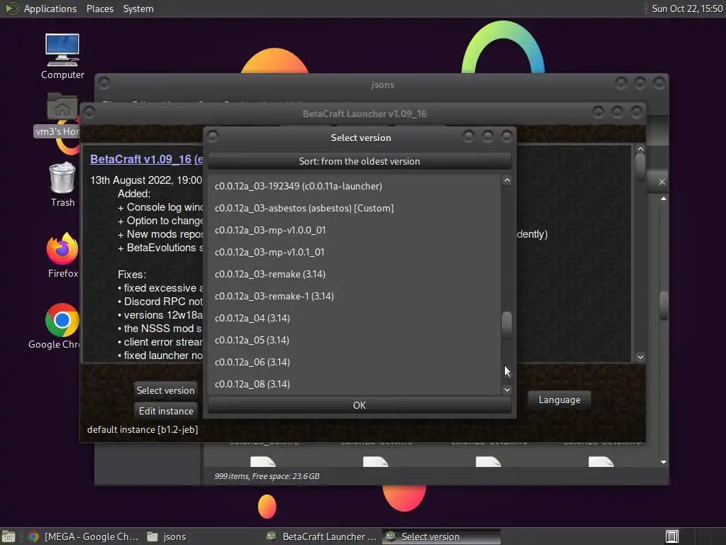Open the Language button in launcher
726x545 pixels.
pyautogui.click(x=559, y=400)
